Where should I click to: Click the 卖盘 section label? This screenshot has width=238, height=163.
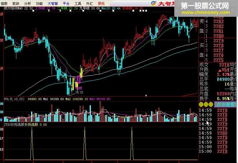(201, 26)
